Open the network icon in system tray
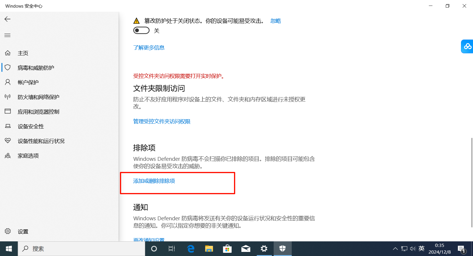Screen dimensions: 473x256 pyautogui.click(x=404, y=249)
